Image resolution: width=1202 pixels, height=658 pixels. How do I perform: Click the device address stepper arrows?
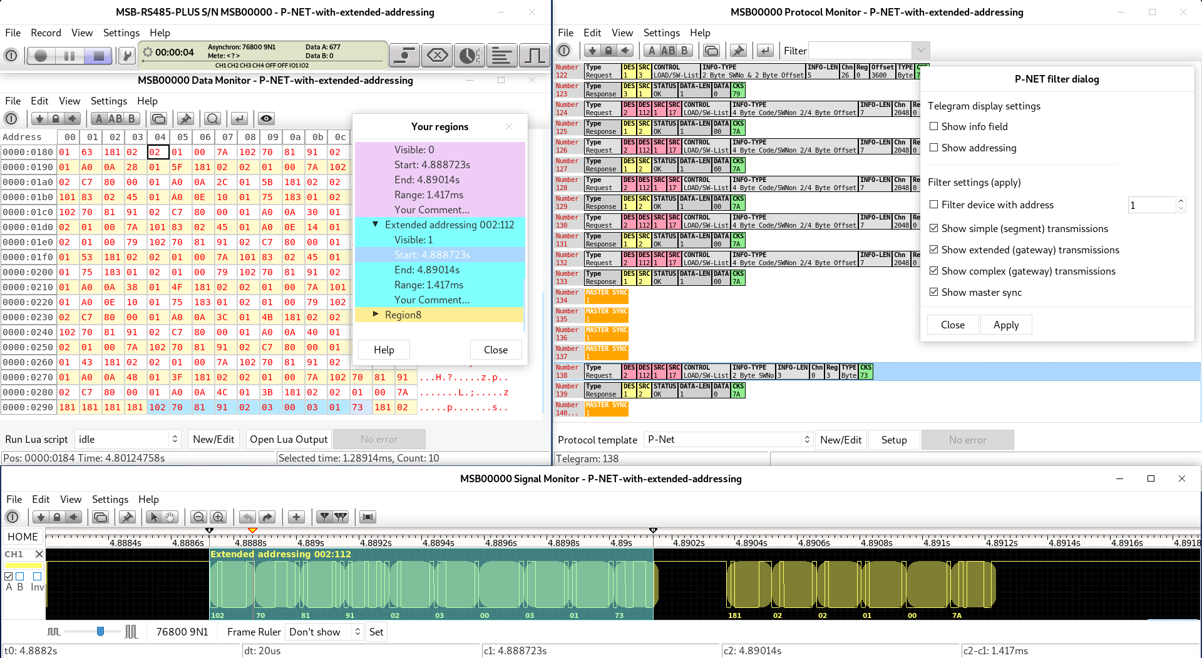pyautogui.click(x=1181, y=205)
